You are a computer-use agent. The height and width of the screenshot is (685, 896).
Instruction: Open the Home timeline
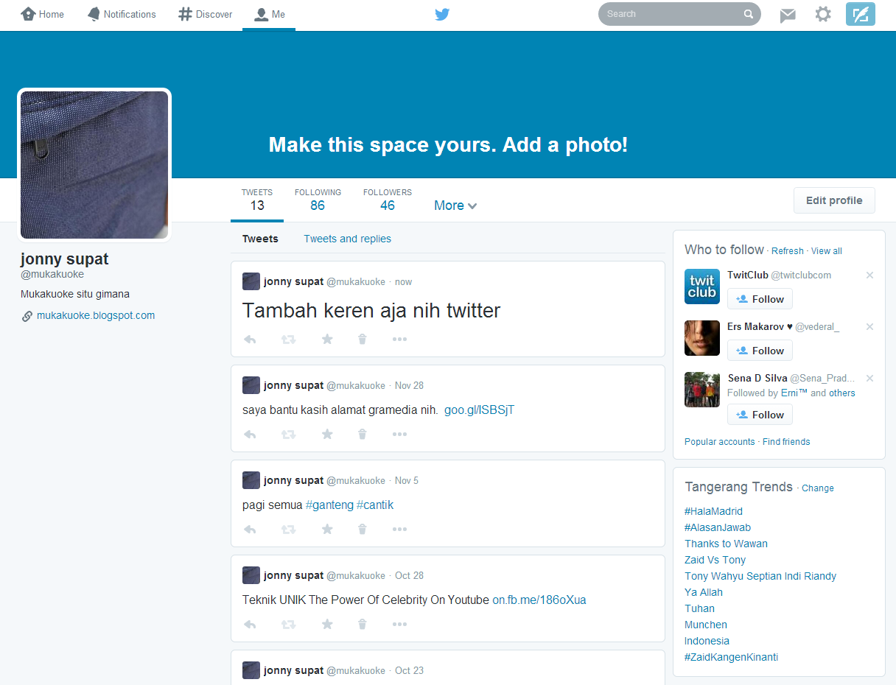click(x=42, y=14)
